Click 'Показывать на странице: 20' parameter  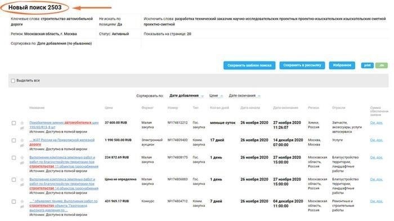[167, 34]
